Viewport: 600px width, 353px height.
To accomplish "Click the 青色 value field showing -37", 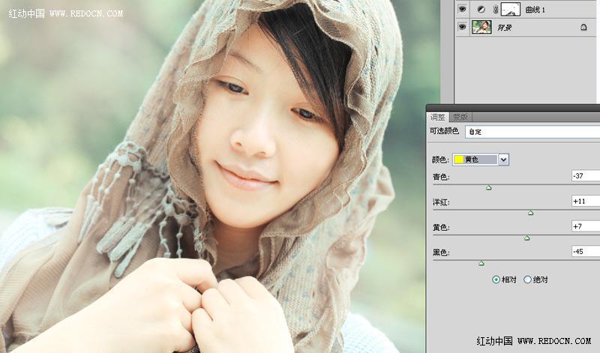I will (586, 175).
